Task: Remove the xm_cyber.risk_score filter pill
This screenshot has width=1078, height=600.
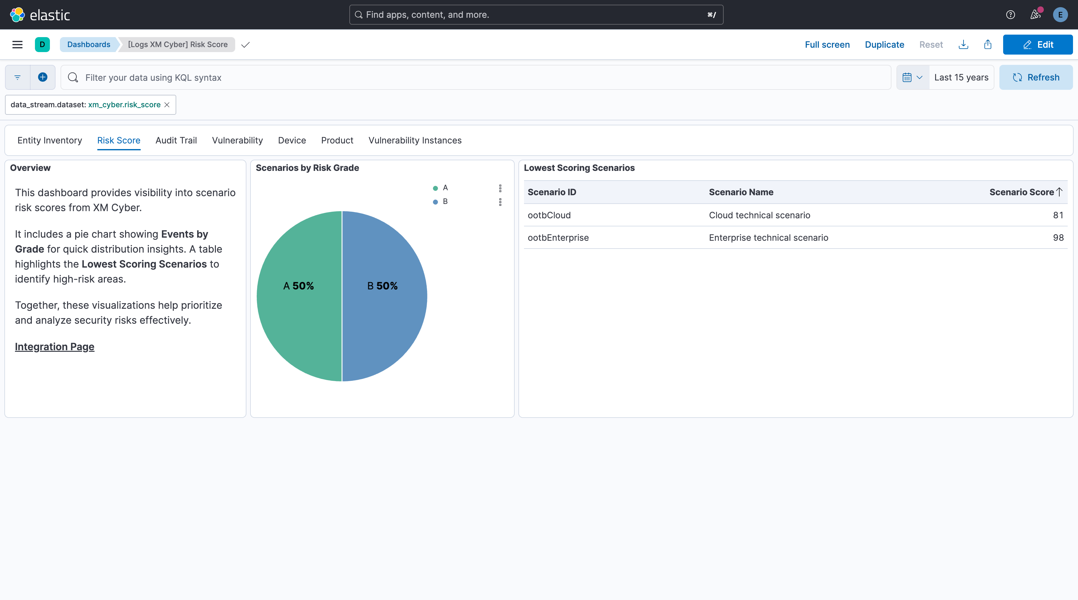Action: [167, 104]
